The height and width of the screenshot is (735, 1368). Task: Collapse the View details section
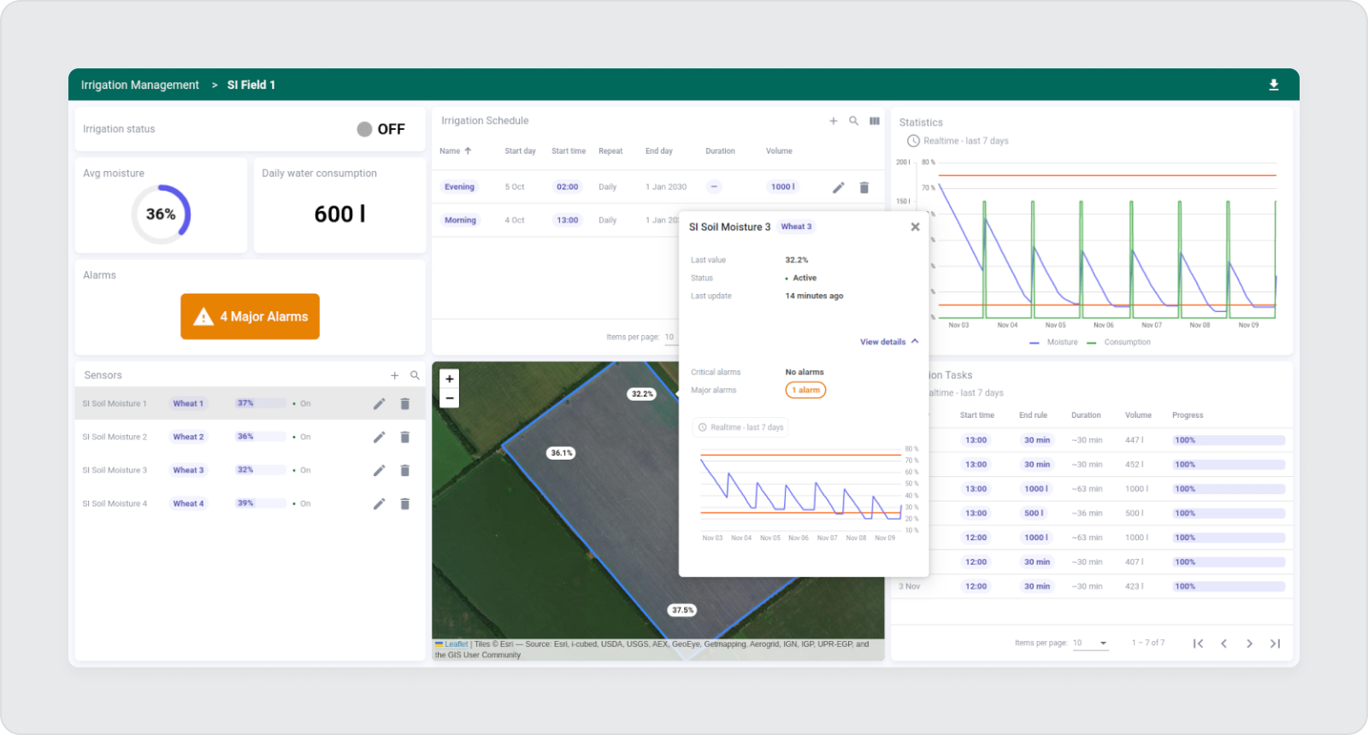pos(889,342)
